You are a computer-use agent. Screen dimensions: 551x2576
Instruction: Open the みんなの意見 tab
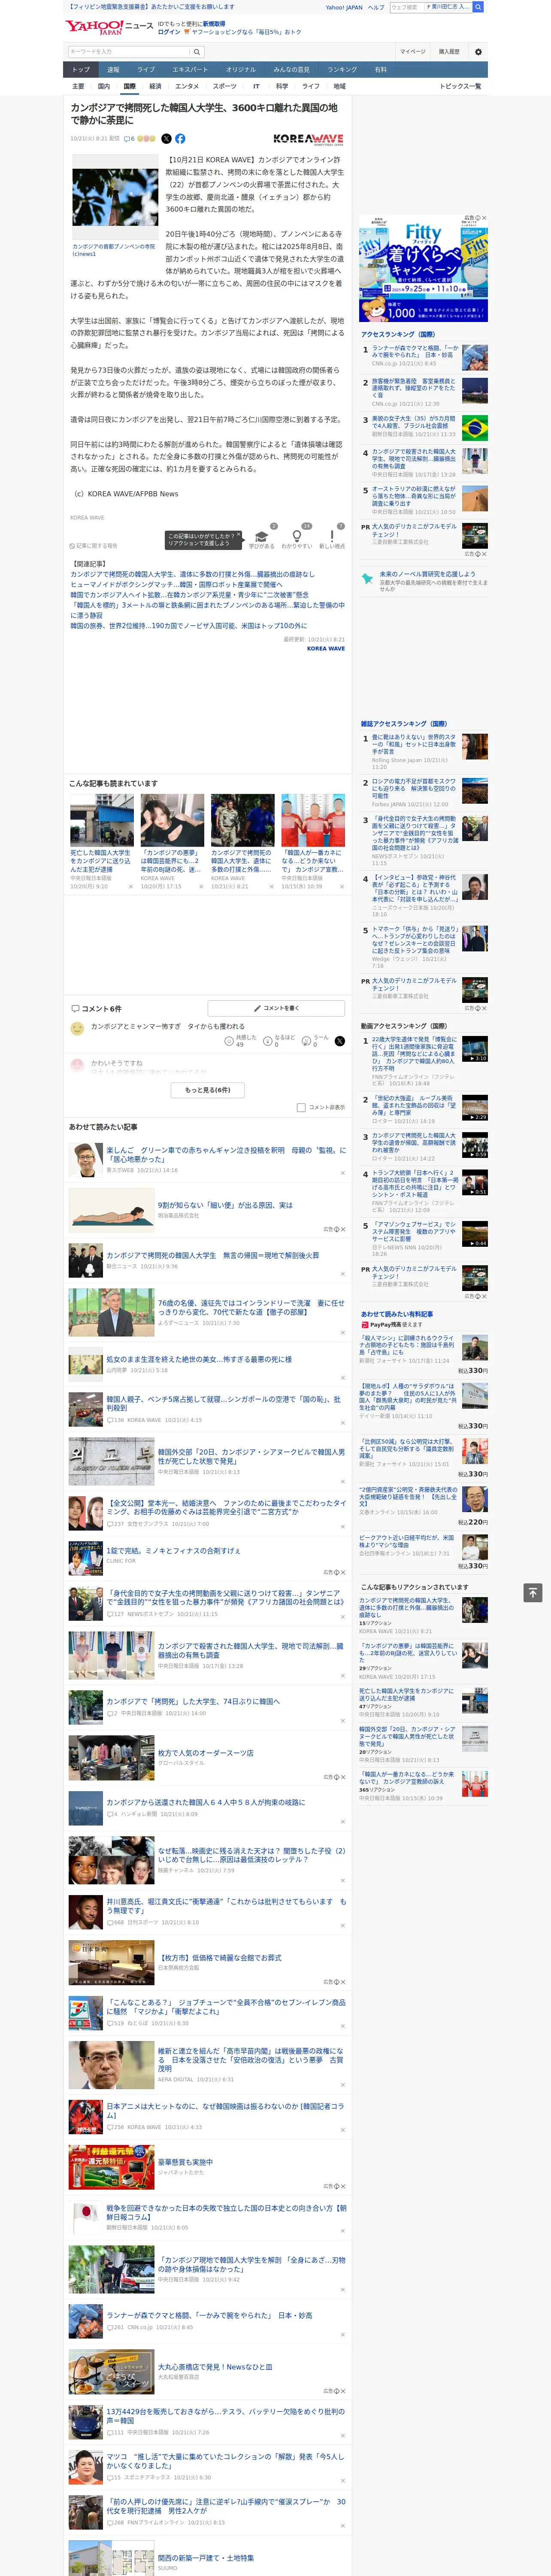tap(291, 70)
